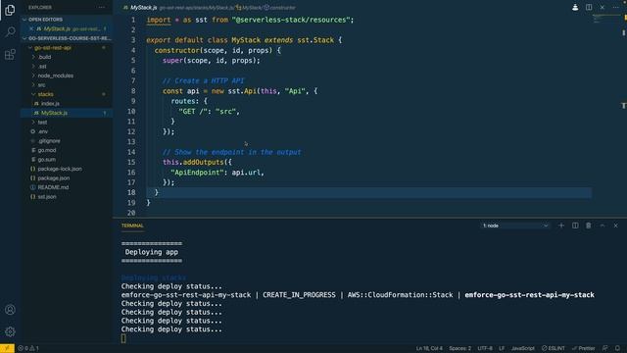Open Explorer panel more actions menu
Viewport: 627px width, 353px height.
102,7
